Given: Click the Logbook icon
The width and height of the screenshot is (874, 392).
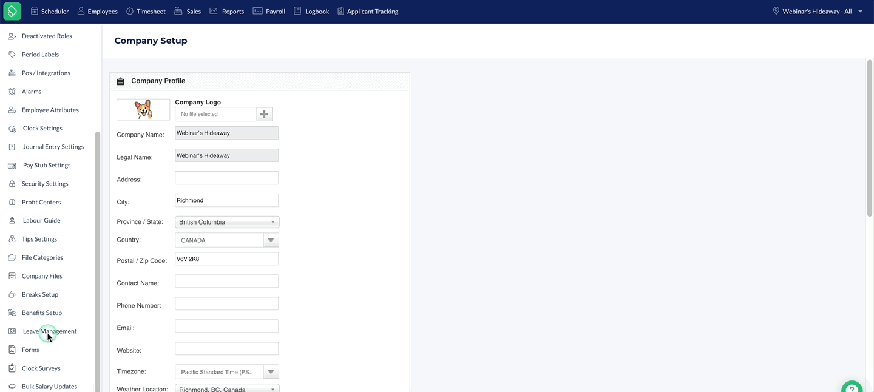Looking at the screenshot, I should tap(297, 11).
